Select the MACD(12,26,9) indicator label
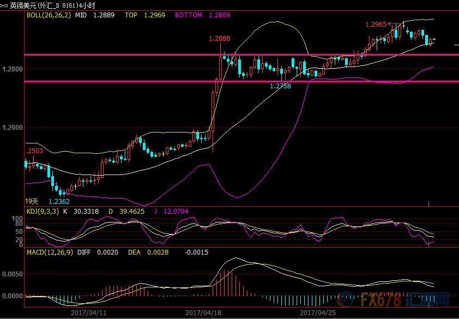 50,252
